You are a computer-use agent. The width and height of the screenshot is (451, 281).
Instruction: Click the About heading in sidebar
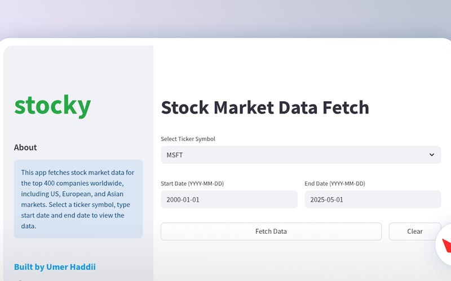pyautogui.click(x=25, y=147)
